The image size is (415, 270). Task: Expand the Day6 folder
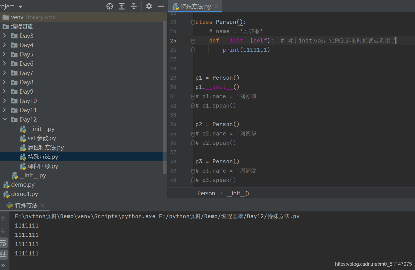click(x=4, y=64)
